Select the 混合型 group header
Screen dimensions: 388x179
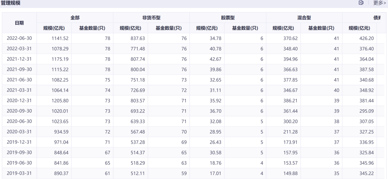click(304, 18)
